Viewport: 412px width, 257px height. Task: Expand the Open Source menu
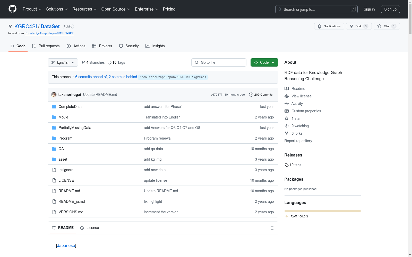point(116,9)
